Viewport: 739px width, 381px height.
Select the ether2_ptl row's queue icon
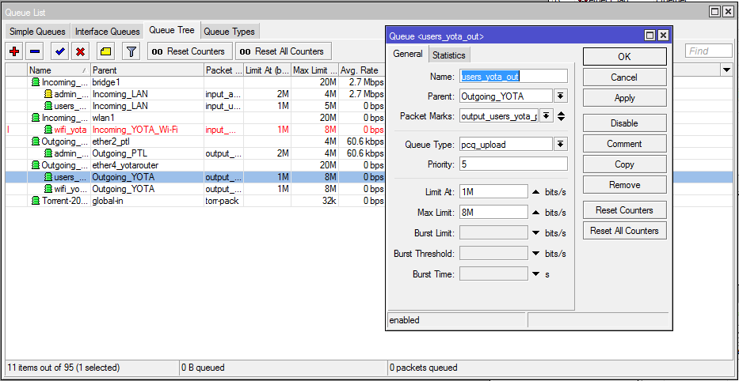click(x=36, y=141)
